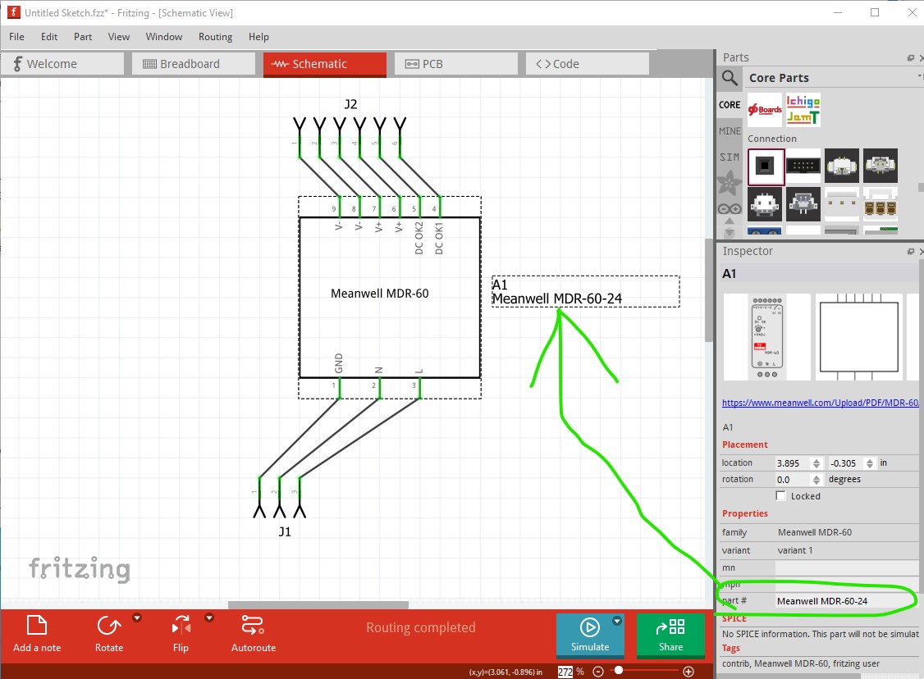Open the Simulate button dropdown arrow
Image resolution: width=924 pixels, height=679 pixels.
point(617,622)
